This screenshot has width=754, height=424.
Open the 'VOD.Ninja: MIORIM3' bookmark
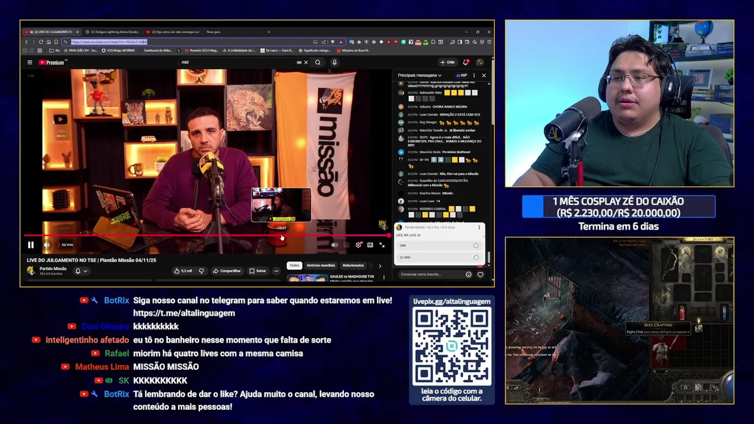tap(120, 51)
